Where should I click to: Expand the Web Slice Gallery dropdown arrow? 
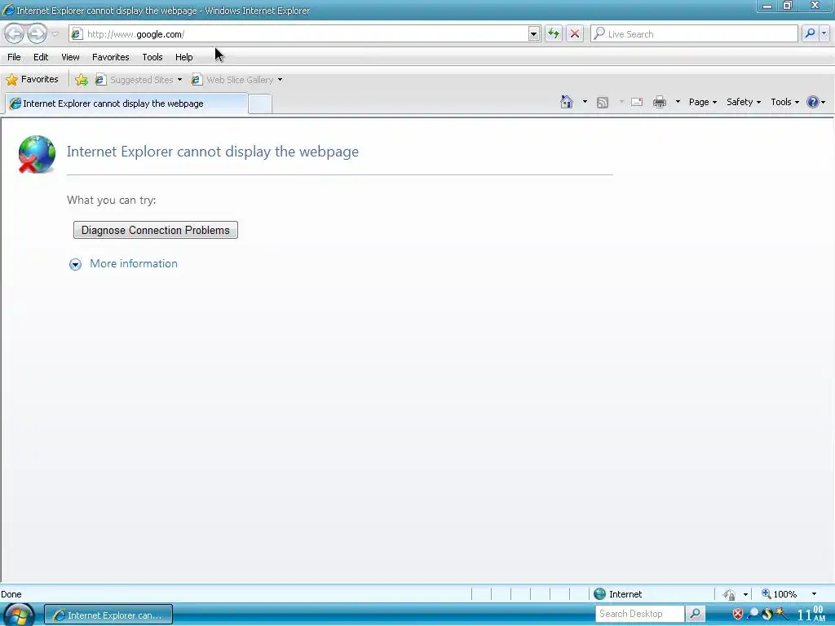click(281, 80)
